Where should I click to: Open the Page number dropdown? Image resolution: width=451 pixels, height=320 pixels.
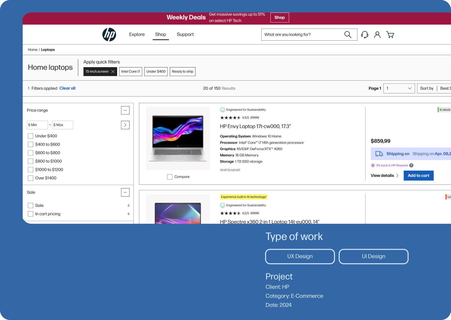tap(399, 88)
